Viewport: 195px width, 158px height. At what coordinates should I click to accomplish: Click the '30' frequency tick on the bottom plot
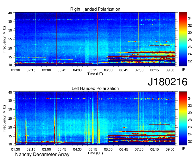[10, 109]
